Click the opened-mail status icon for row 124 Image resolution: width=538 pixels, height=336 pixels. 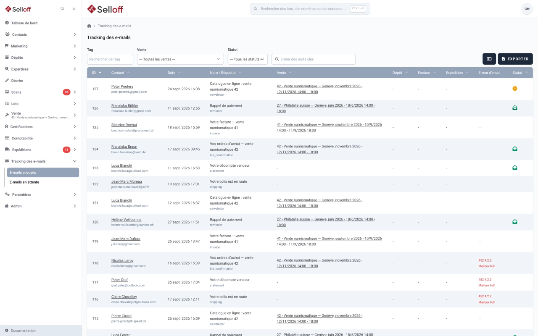click(x=515, y=149)
